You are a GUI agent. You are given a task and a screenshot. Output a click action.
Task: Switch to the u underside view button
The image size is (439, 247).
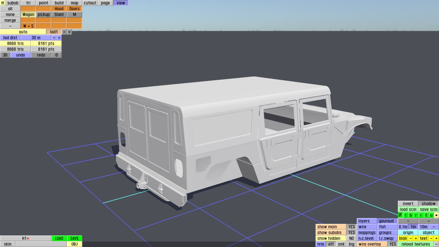point(431,215)
